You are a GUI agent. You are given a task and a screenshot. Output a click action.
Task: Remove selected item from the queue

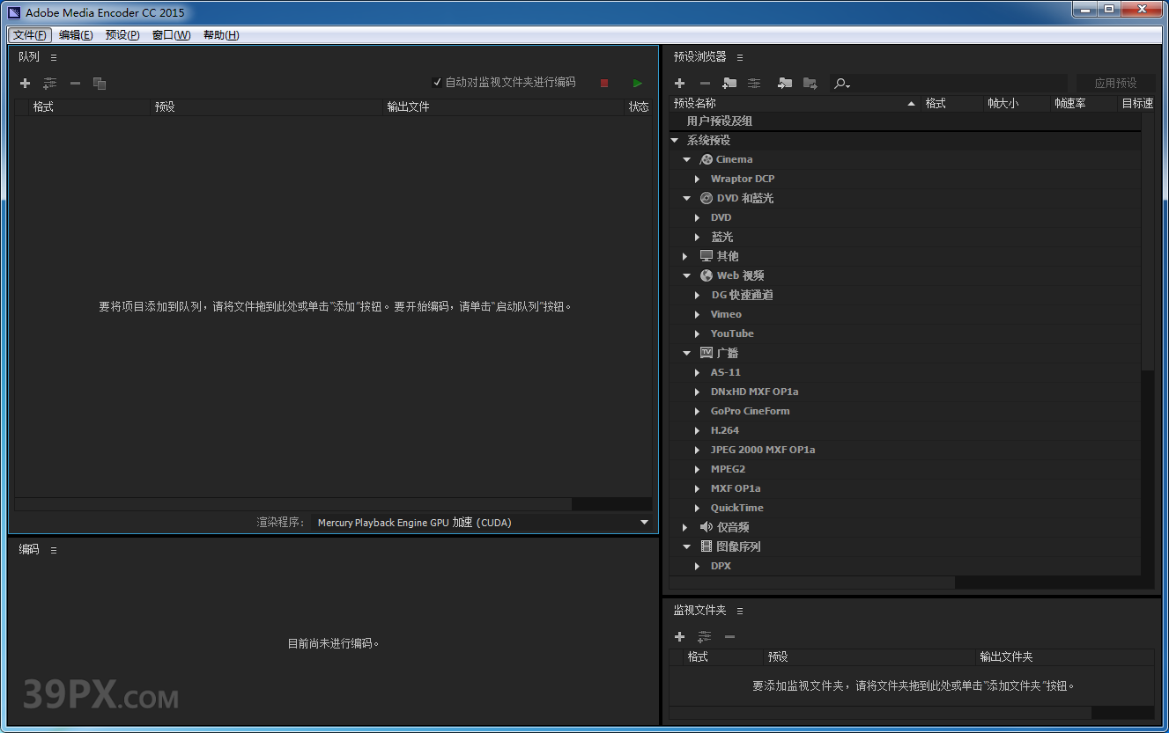tap(75, 84)
